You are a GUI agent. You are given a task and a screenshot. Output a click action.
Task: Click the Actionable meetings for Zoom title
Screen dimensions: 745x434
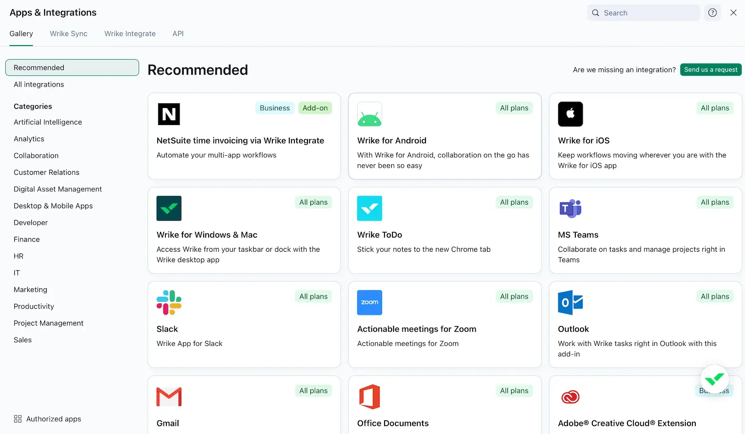point(417,329)
